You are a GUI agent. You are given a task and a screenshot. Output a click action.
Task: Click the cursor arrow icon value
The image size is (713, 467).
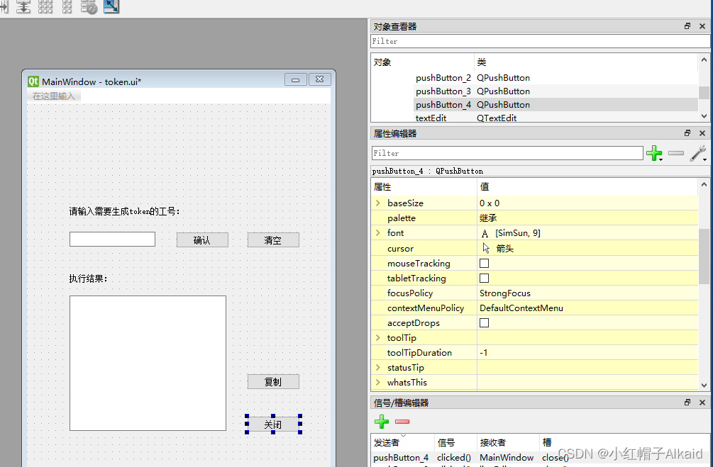[x=486, y=248]
